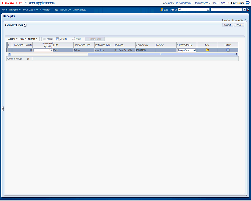This screenshot has height=201, width=251.
Task: Click the icon right of search arrow
Action: [x=247, y=9]
